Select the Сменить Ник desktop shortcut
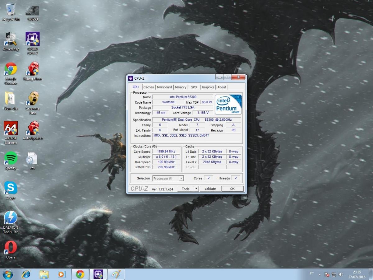The width and height of the screenshot is (373, 280). tap(32, 103)
